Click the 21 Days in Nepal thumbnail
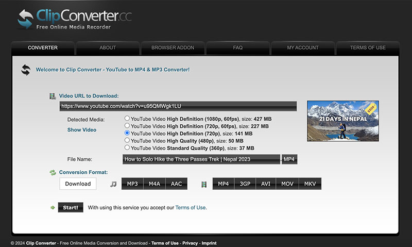The image size is (412, 247). (x=343, y=121)
